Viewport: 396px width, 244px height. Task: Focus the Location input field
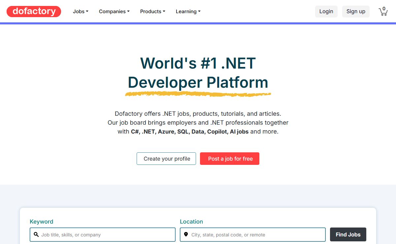tap(253, 234)
